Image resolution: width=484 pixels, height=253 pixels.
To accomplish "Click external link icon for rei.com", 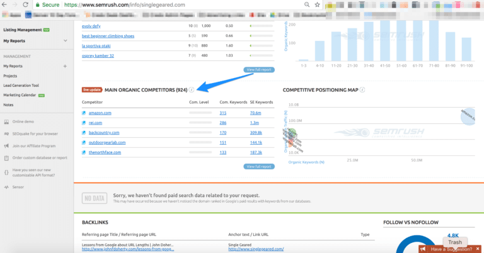I will (x=84, y=123).
